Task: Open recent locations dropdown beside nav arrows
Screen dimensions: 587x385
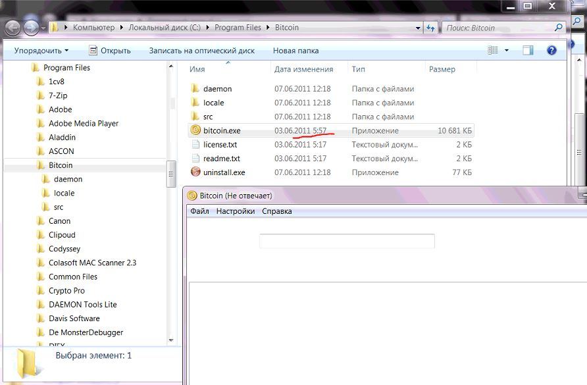Action: [43, 28]
